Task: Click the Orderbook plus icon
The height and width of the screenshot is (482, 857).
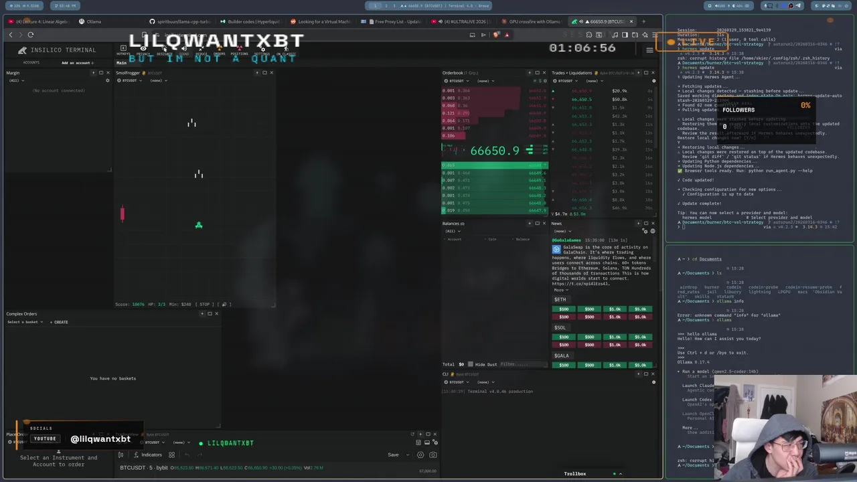Action: (529, 72)
